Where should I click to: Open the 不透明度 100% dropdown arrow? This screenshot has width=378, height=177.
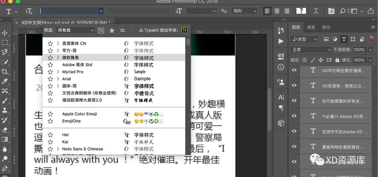coord(371,50)
